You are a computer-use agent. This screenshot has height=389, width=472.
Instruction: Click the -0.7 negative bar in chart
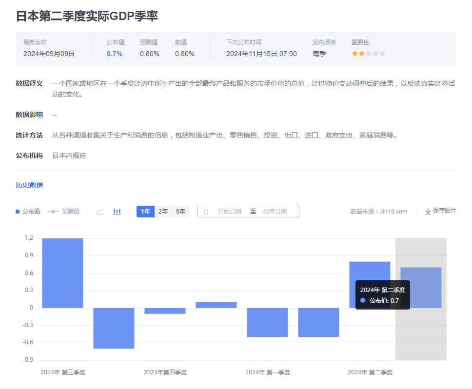coord(114,328)
